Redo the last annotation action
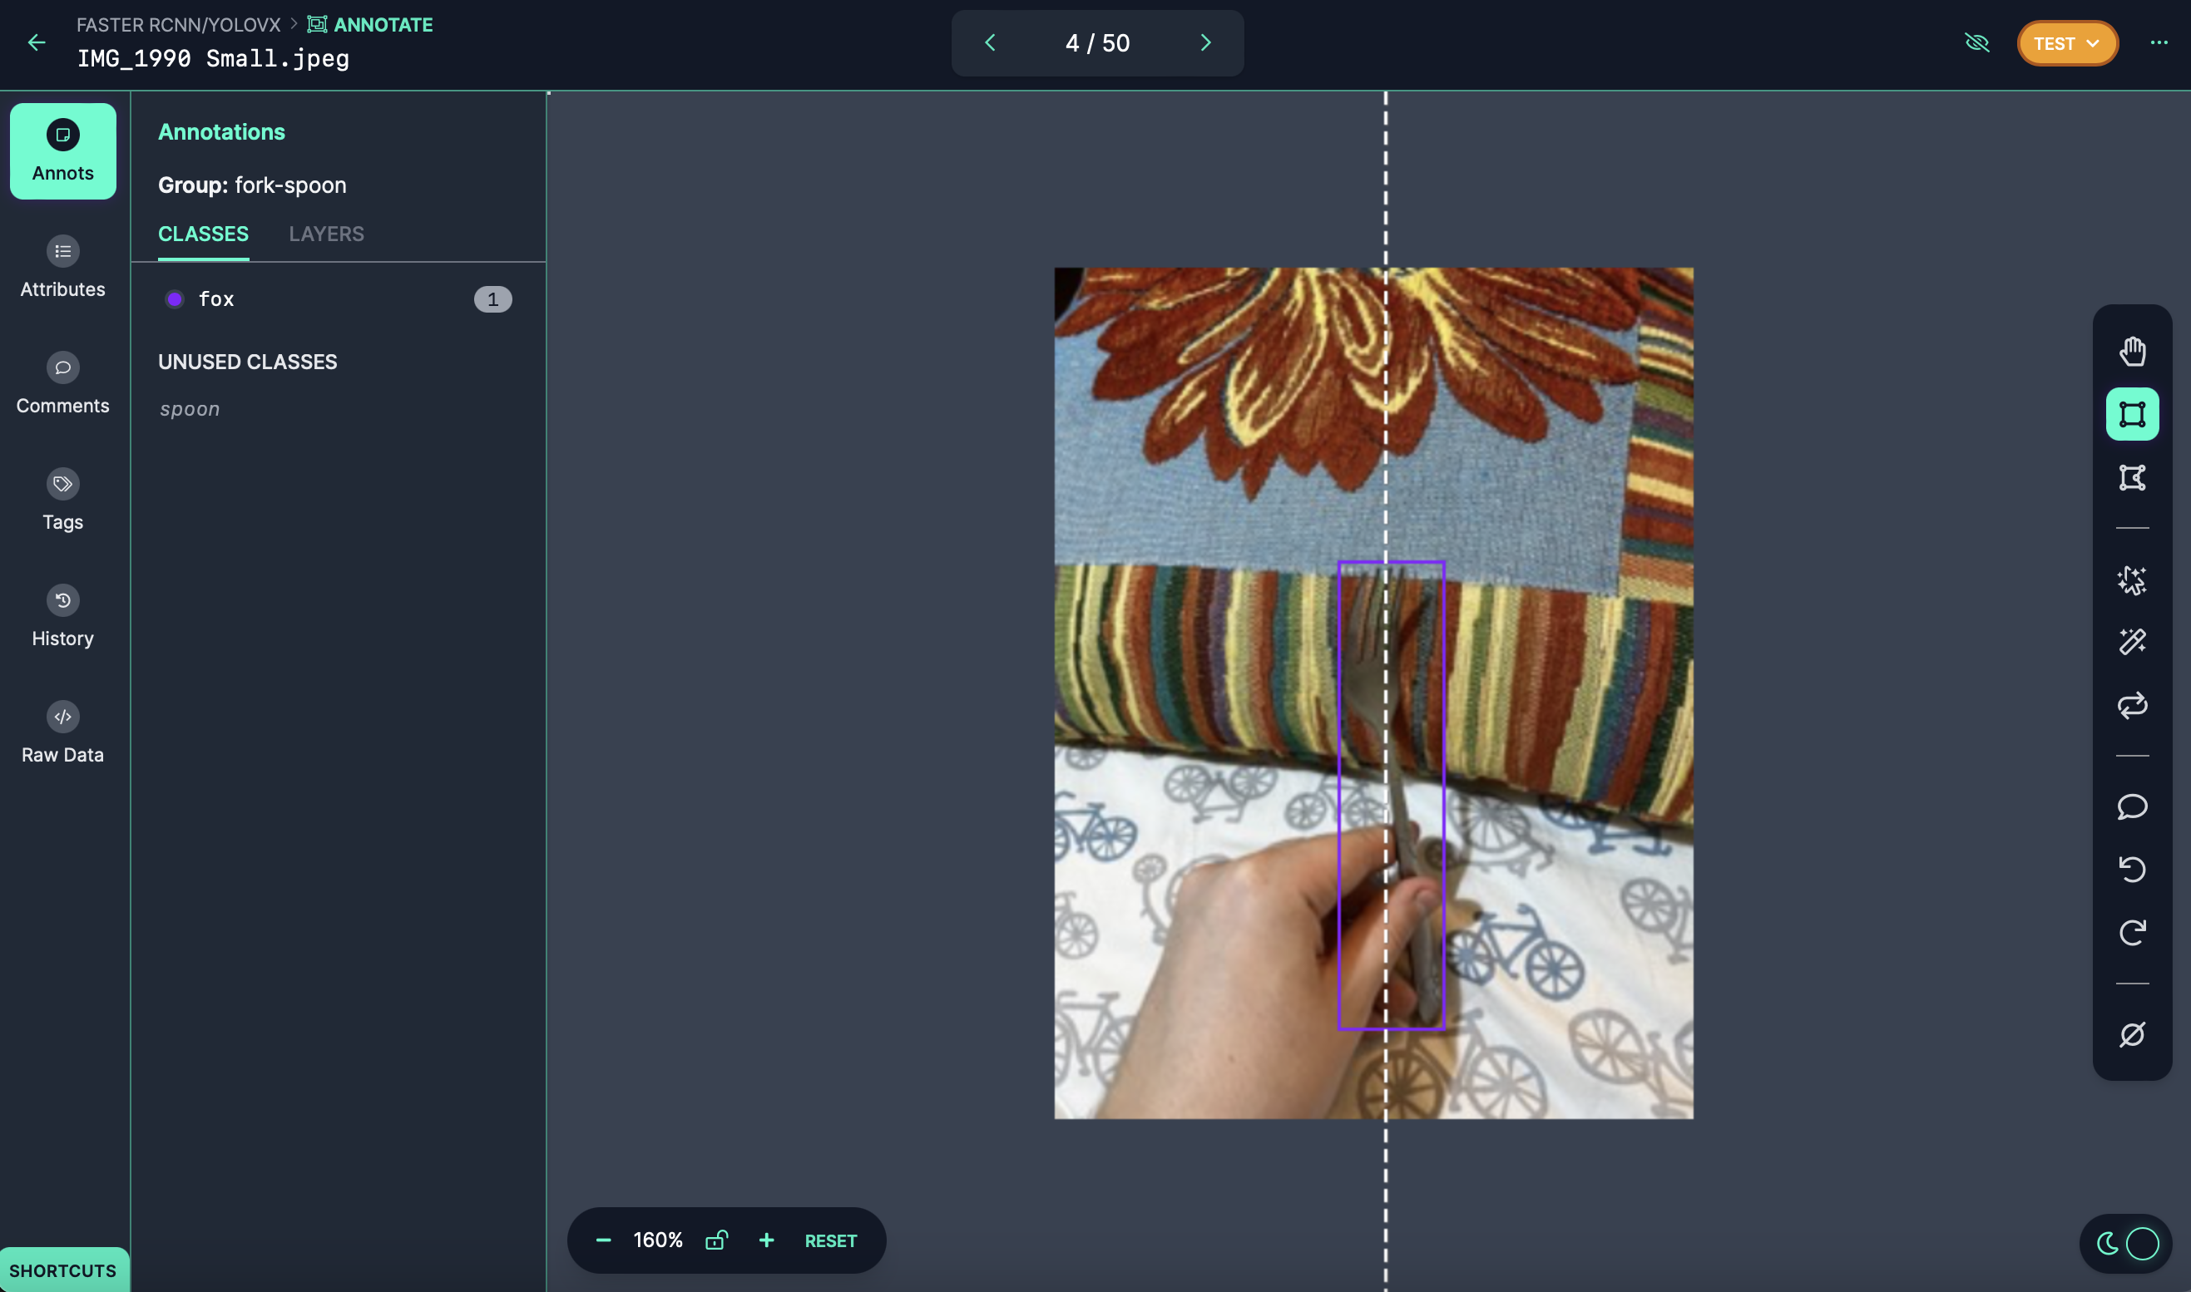 [2132, 933]
